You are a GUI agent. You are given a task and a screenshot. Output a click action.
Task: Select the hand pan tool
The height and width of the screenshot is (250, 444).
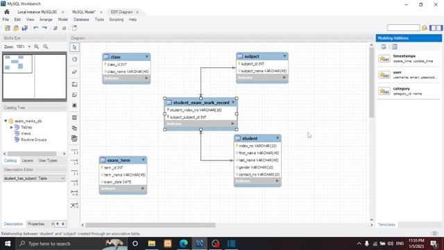pyautogui.click(x=74, y=59)
